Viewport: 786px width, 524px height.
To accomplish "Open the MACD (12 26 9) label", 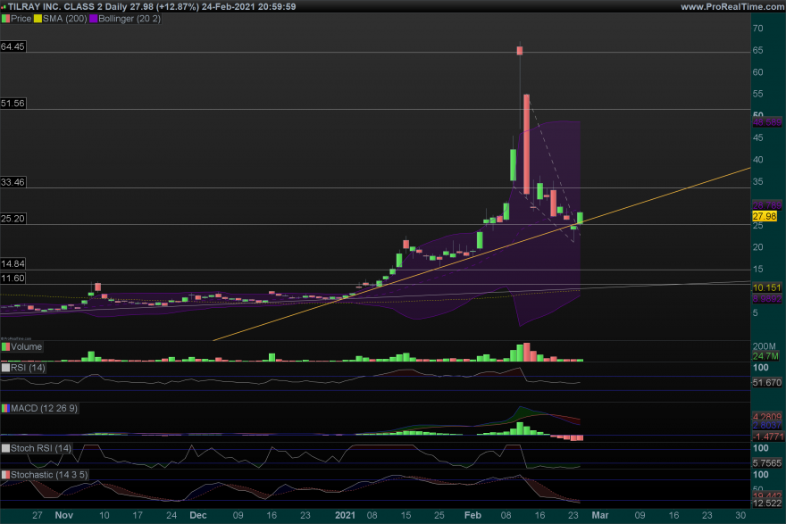I will click(x=44, y=408).
